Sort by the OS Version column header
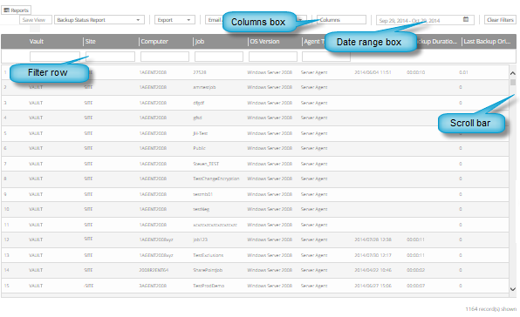The width and height of the screenshot is (520, 317). coord(264,41)
